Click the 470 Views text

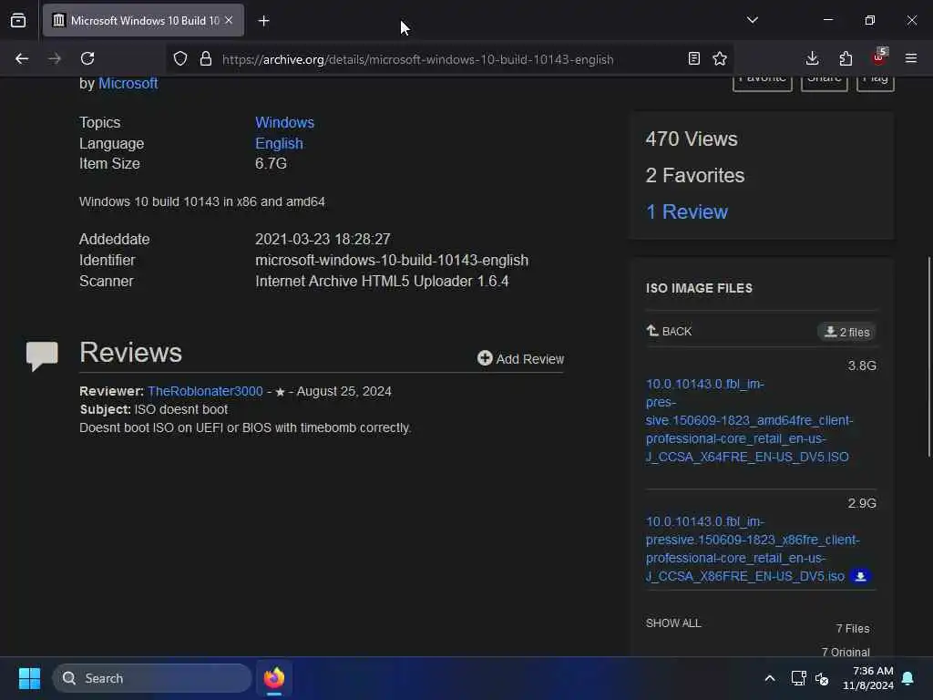coord(692,139)
